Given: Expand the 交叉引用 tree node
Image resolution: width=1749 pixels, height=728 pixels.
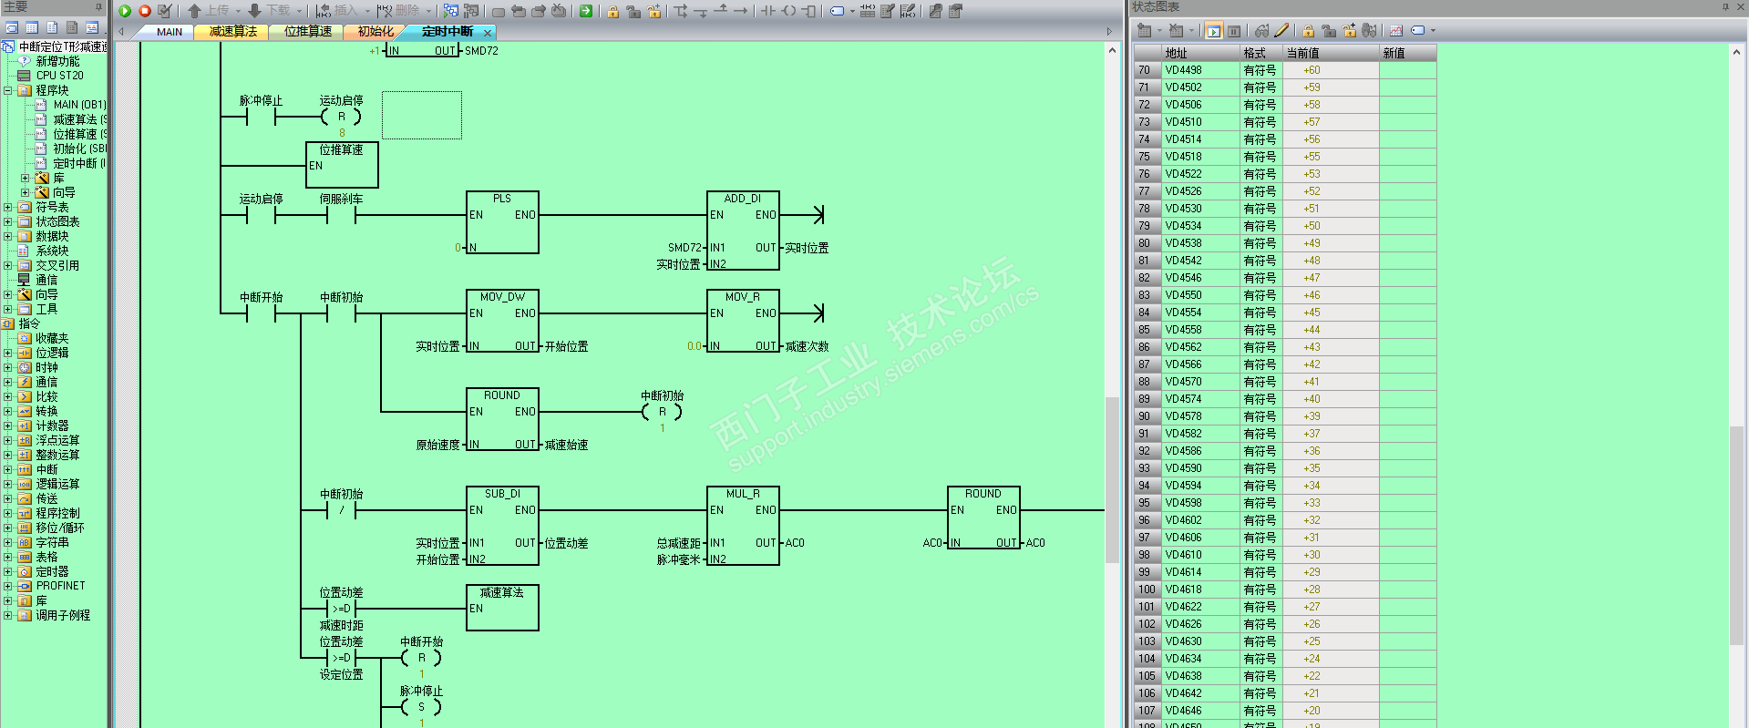Looking at the screenshot, I should (x=8, y=265).
